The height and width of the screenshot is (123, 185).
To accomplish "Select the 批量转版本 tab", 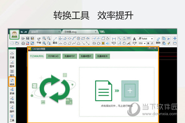I will click(102, 56).
